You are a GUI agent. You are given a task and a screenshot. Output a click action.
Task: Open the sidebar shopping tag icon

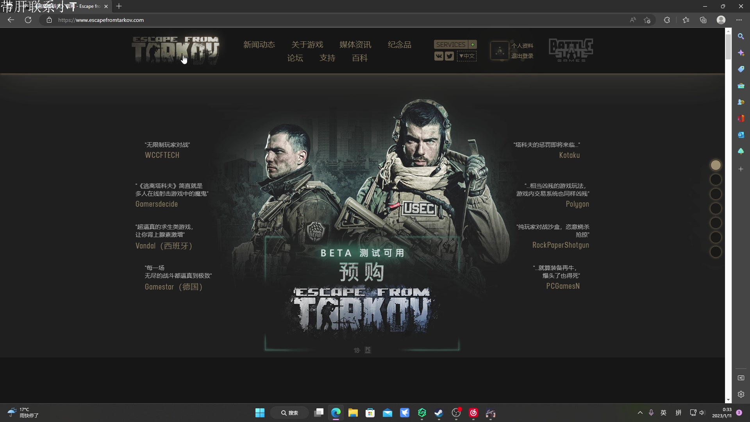coord(741,69)
